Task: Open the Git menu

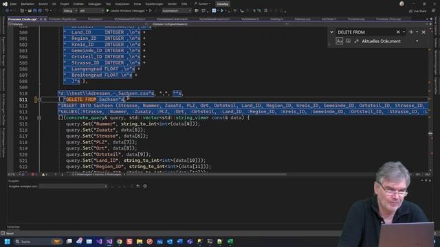Action: (x=54, y=4)
